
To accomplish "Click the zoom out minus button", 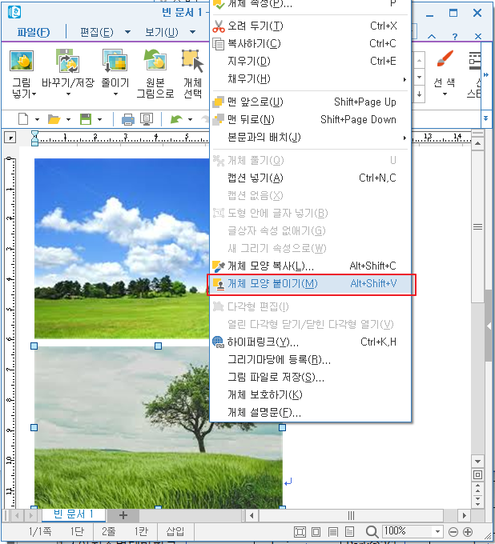I will 453,531.
